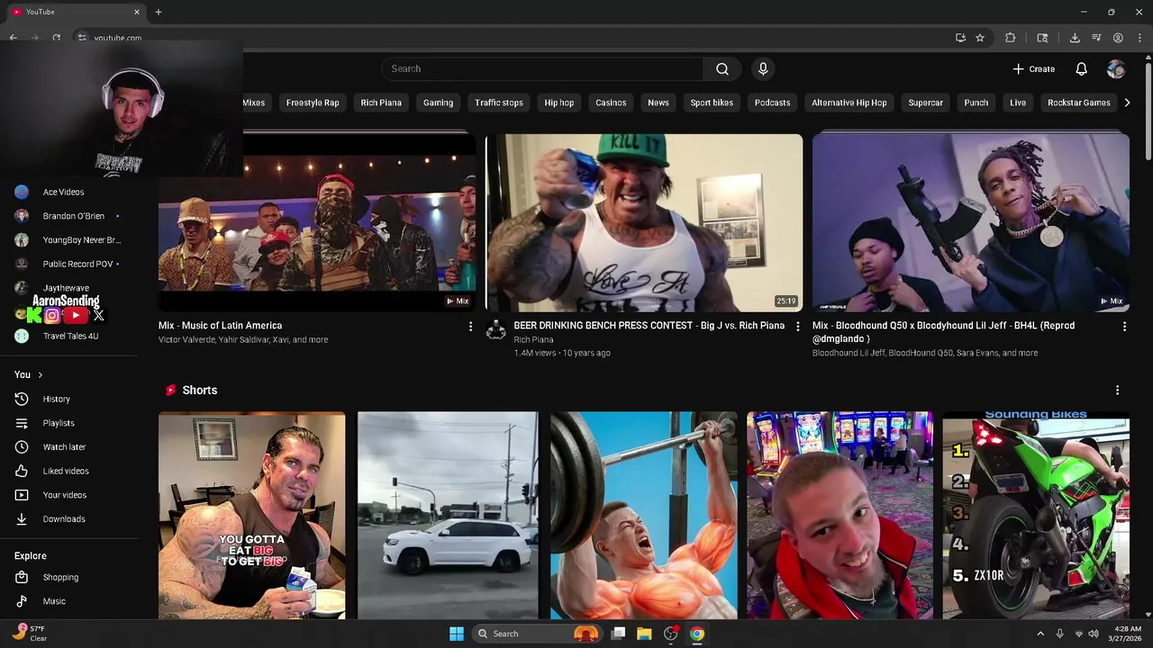Screen dimensions: 1153x648
Task: Open Travel Tales 4U channel
Action: pos(72,336)
